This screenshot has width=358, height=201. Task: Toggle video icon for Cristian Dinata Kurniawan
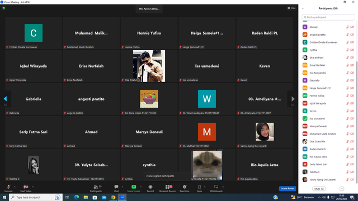pyautogui.click(x=352, y=42)
